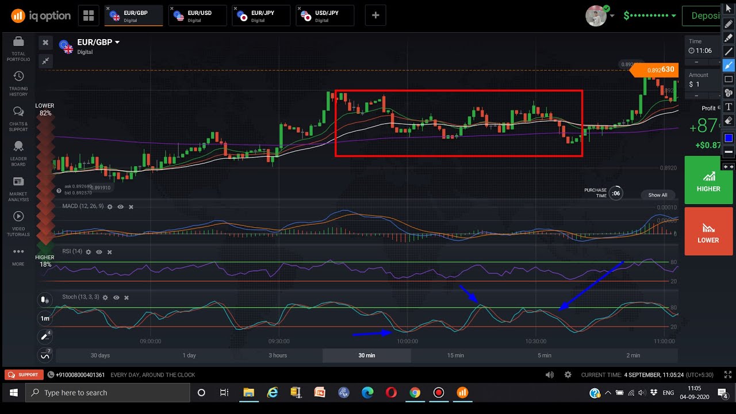Viewport: 736px width, 414px height.
Task: Set chart range to 1 day
Action: click(189, 355)
